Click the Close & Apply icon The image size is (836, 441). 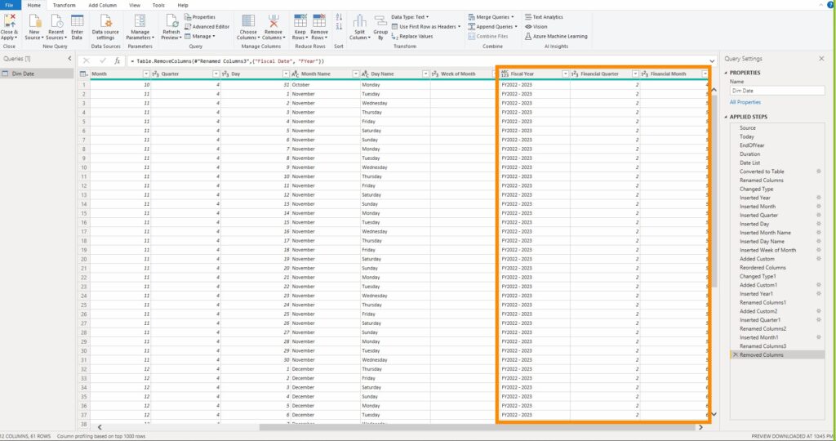[9, 21]
